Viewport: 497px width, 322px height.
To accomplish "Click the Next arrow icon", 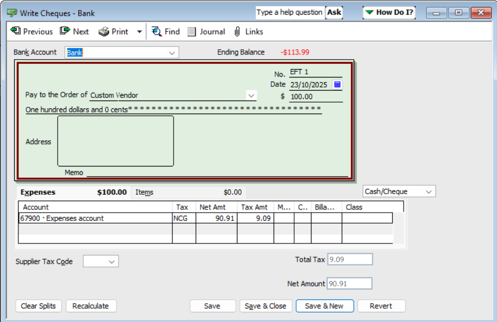I will (x=65, y=31).
